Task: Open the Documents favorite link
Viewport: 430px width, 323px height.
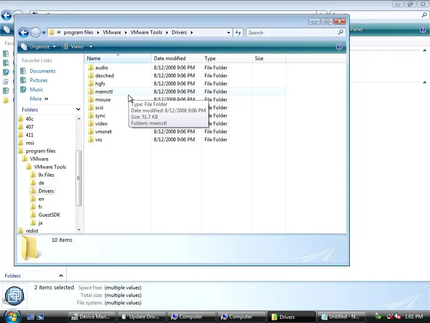Action: pos(42,71)
